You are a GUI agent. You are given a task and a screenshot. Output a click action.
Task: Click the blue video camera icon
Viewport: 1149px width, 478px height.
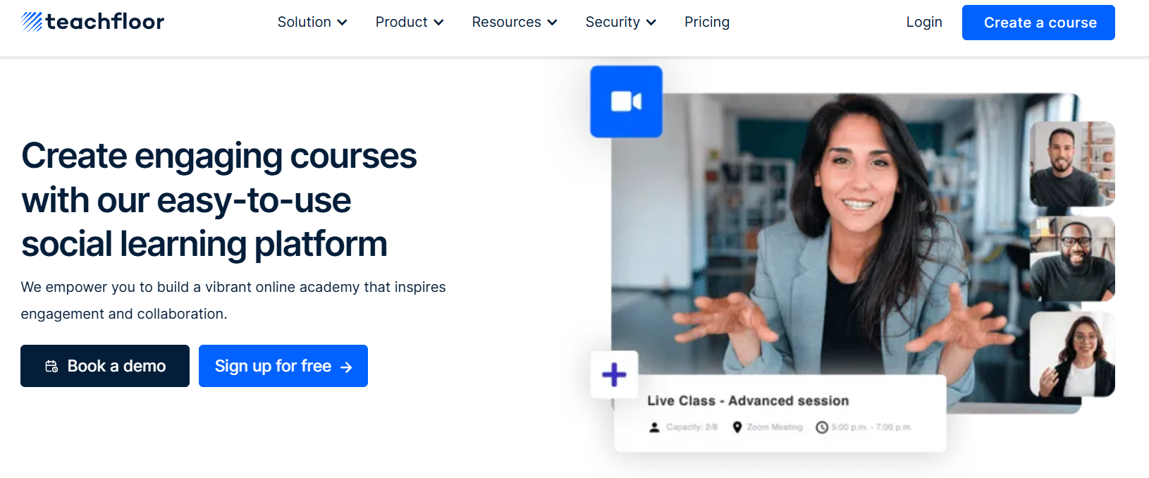point(626,102)
